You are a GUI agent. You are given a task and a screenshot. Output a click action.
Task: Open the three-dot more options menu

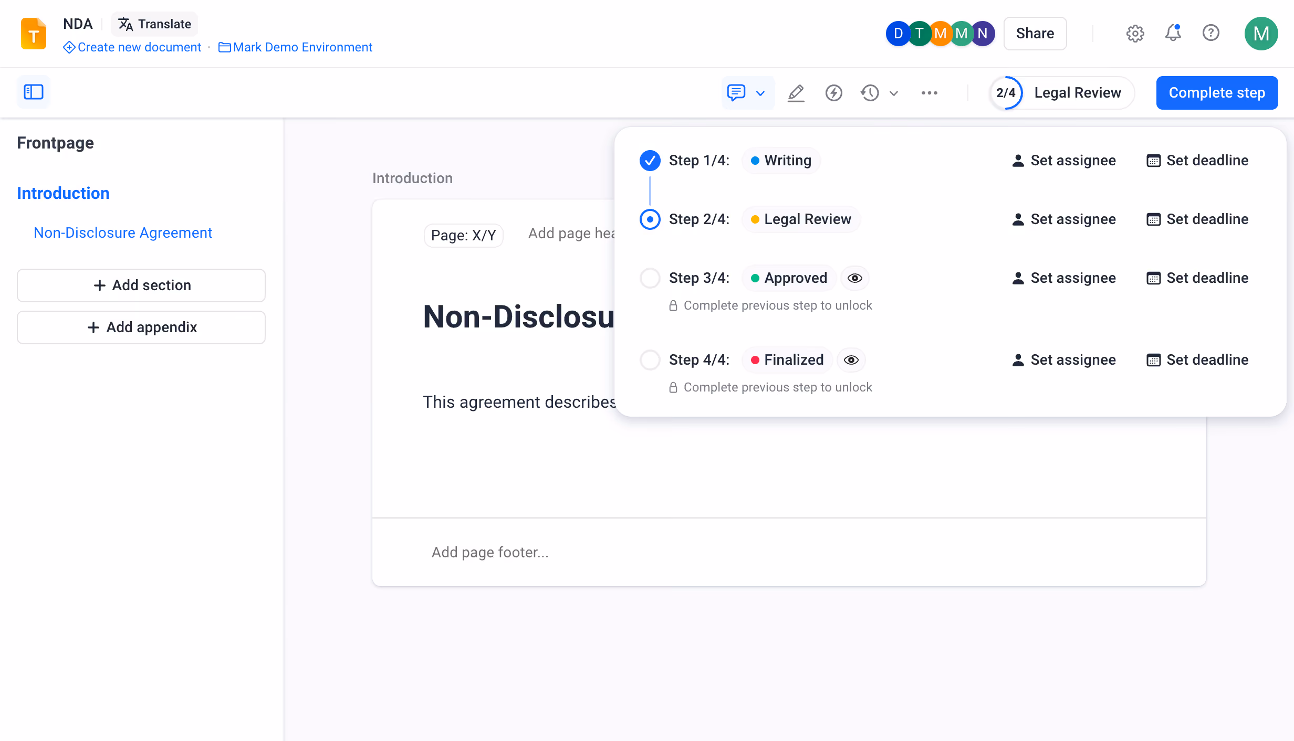click(930, 93)
